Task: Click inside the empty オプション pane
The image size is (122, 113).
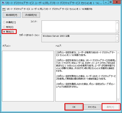Action: point(28,76)
